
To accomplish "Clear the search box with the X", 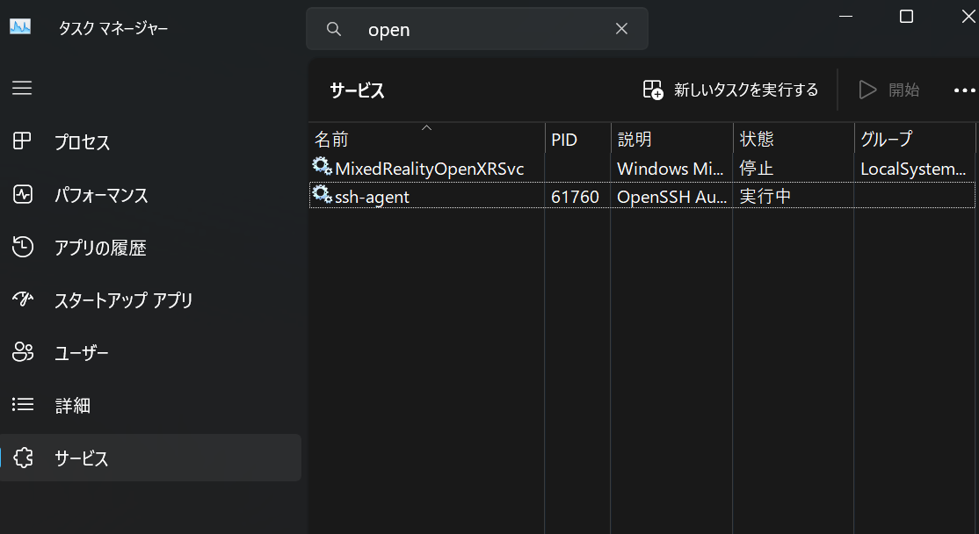I will click(621, 28).
